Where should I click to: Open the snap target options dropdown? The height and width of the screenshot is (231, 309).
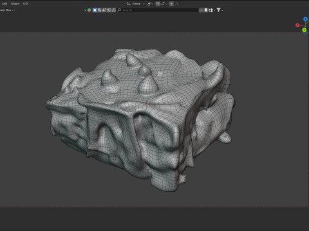point(164,4)
